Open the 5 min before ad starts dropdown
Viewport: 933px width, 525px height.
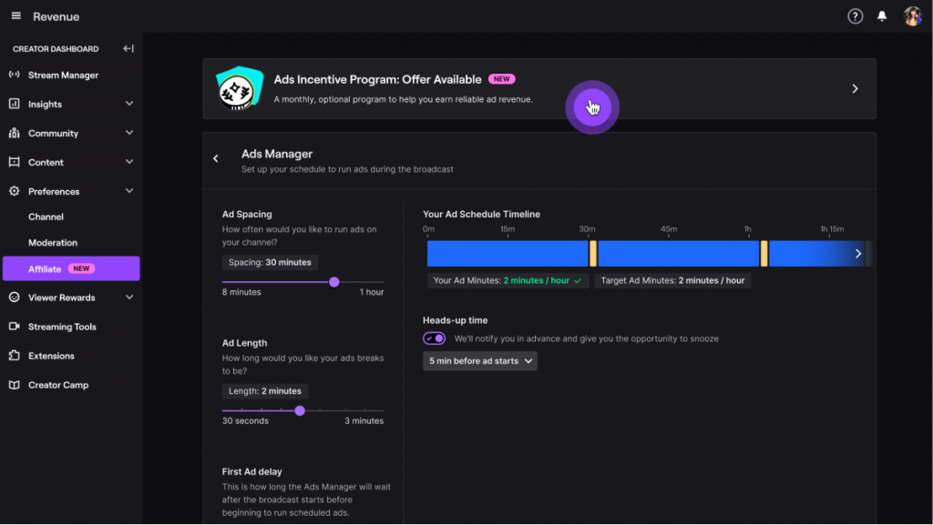480,361
